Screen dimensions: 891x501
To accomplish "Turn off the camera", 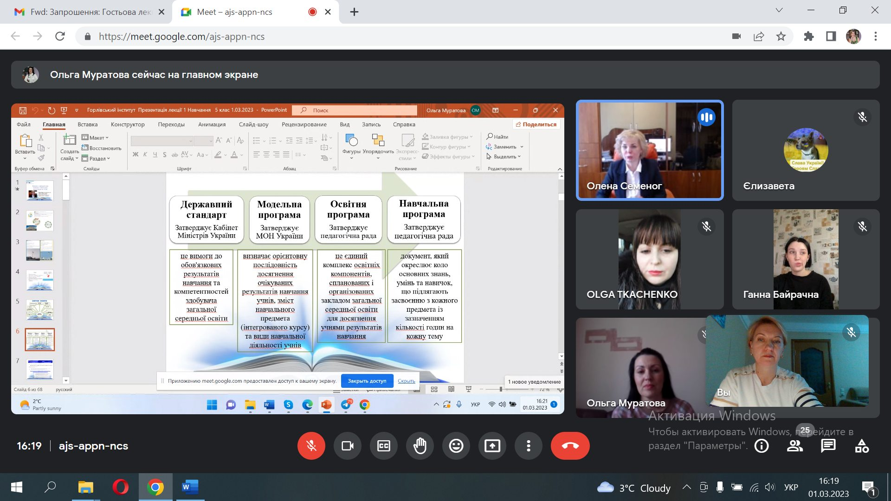I will coord(348,446).
